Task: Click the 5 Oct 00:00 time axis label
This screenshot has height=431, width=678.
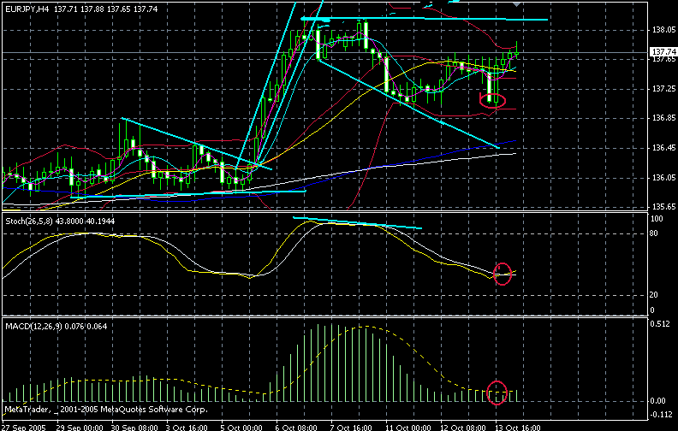Action: coord(240,428)
